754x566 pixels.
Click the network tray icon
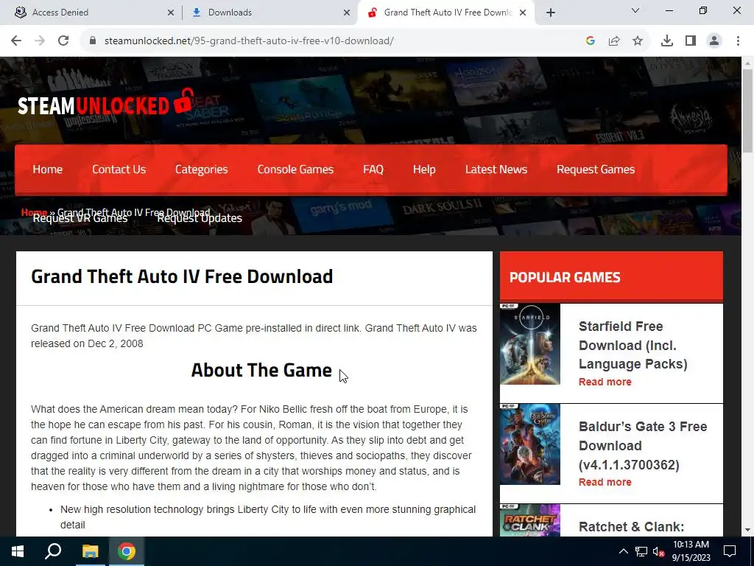tap(641, 551)
